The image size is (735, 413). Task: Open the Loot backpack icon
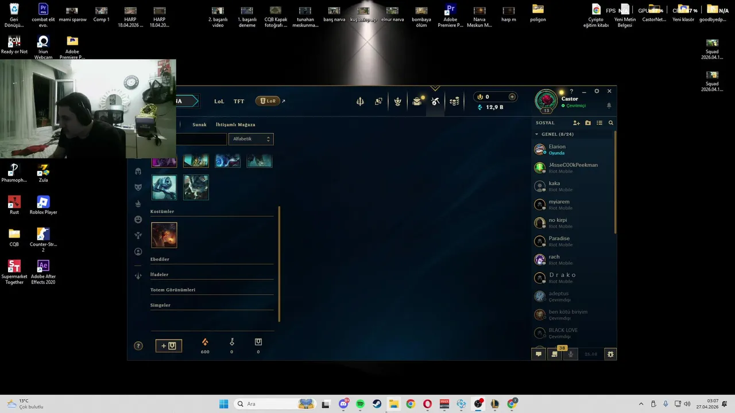click(417, 102)
